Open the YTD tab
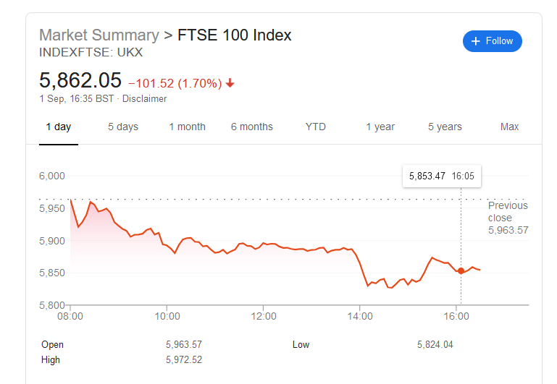This screenshot has height=384, width=557. point(316,127)
